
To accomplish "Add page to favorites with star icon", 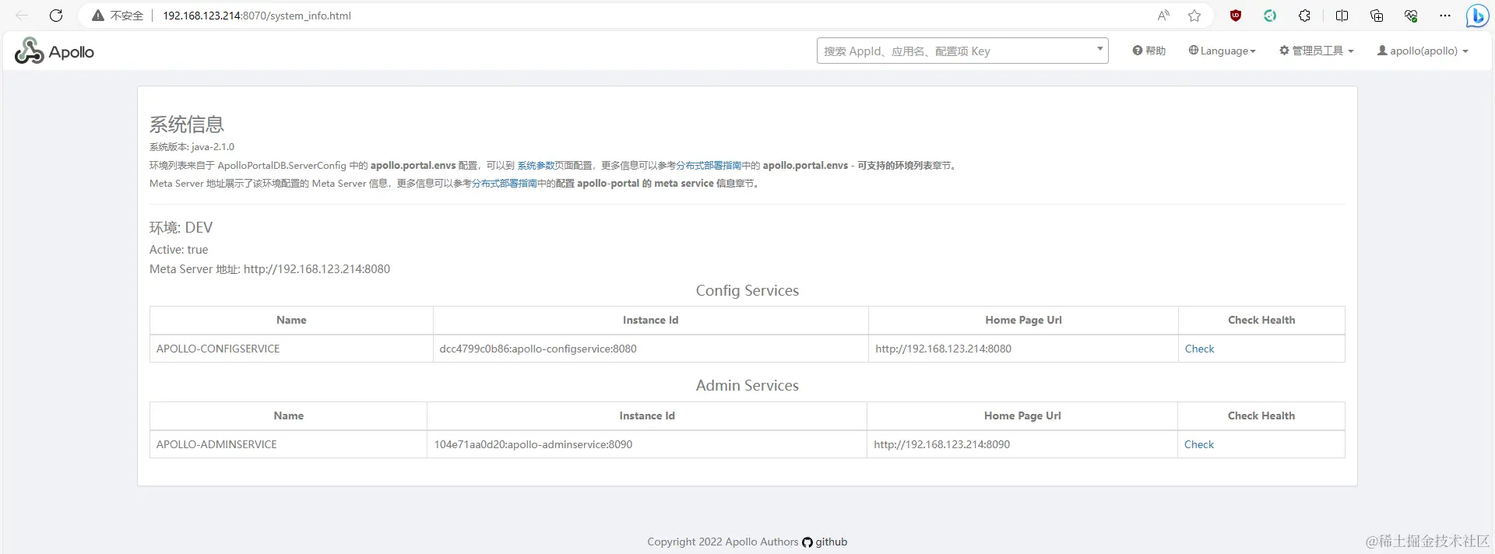I will coord(1194,16).
